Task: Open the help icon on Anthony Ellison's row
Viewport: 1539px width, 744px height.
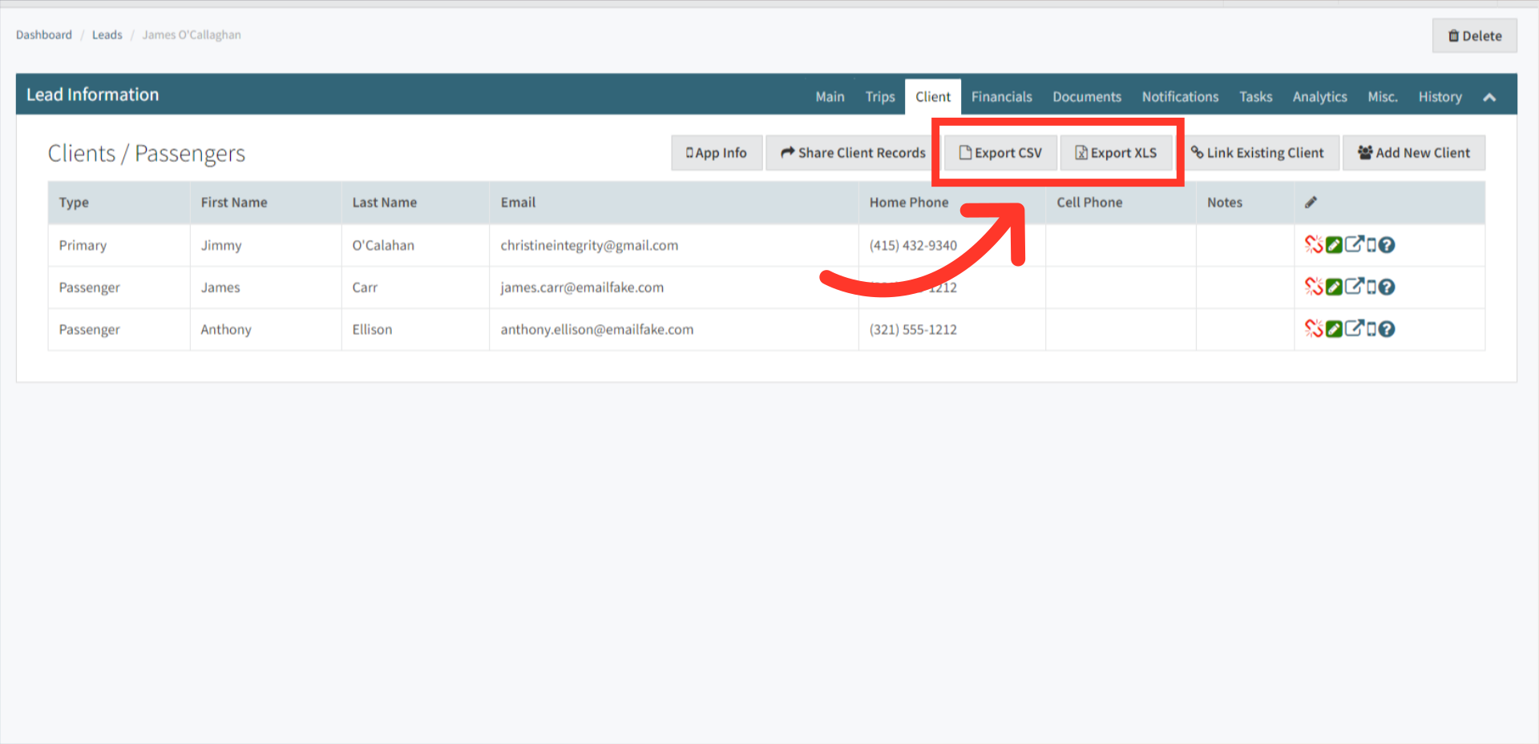Action: [x=1388, y=328]
